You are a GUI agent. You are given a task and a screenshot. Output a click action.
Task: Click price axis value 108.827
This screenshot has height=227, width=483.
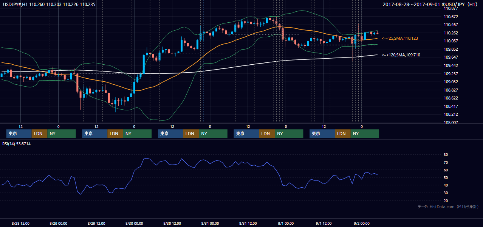(451, 90)
